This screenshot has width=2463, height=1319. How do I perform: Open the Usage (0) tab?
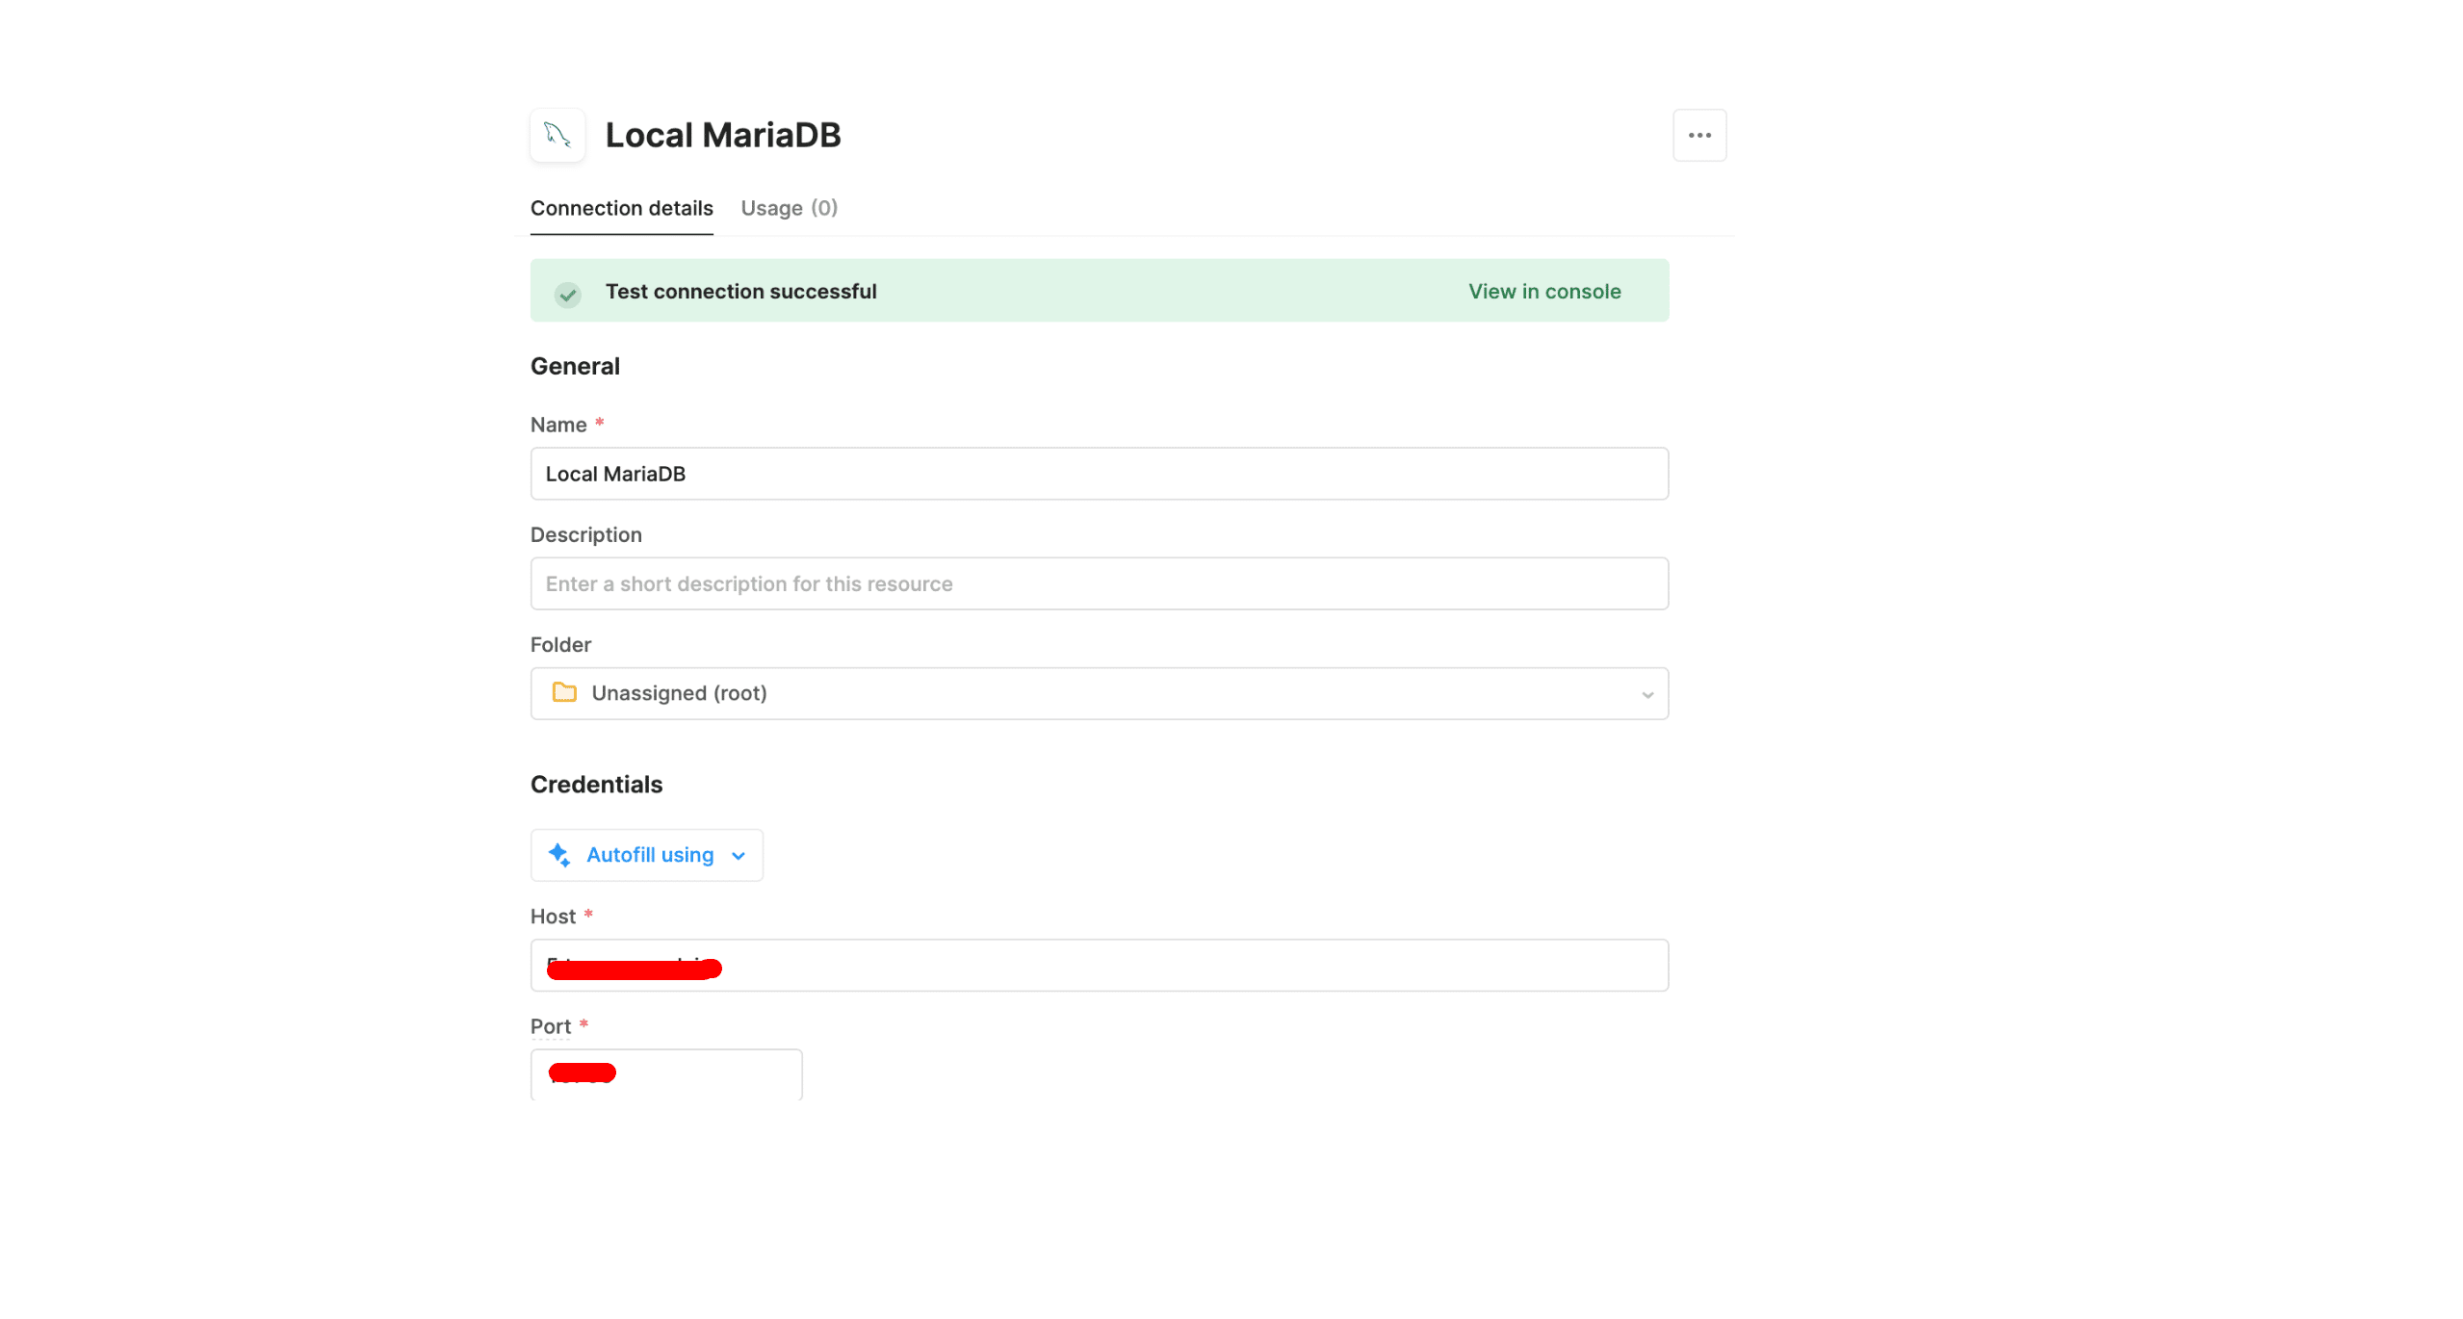tap(789, 208)
